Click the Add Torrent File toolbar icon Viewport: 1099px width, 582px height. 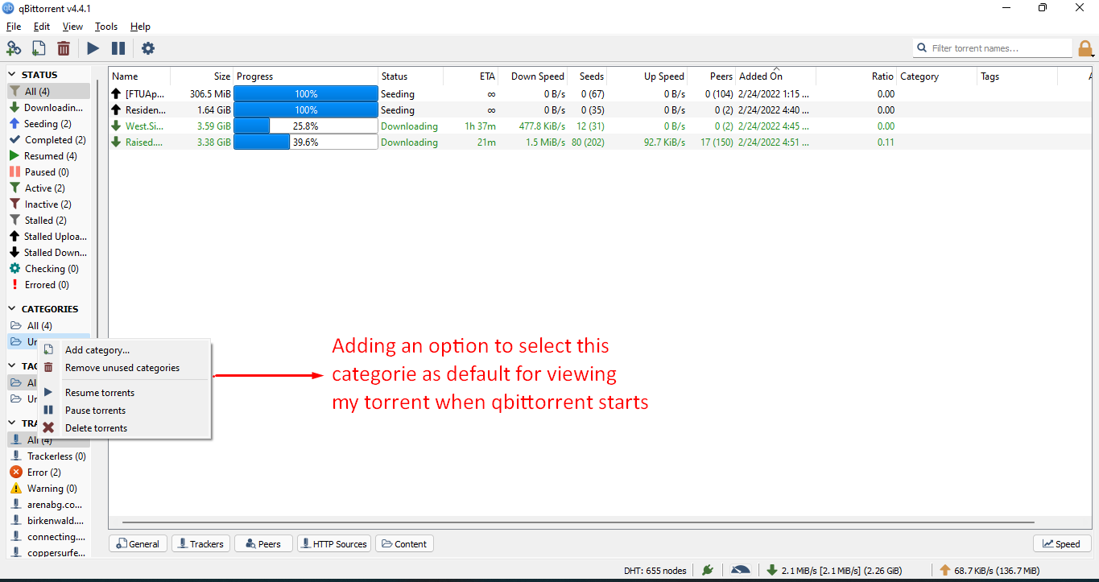tap(39, 48)
